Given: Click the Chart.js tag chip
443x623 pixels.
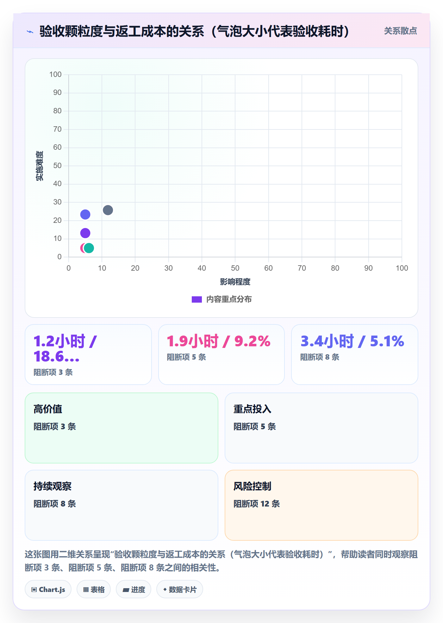Looking at the screenshot, I should pyautogui.click(x=48, y=589).
